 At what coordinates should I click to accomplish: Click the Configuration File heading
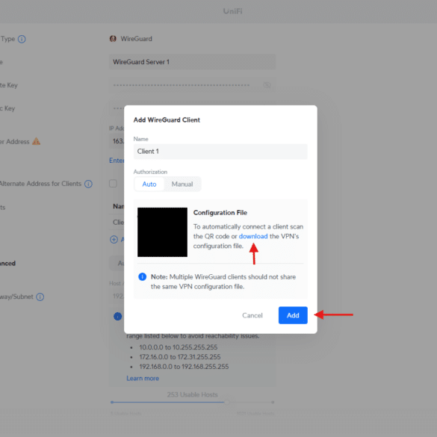[x=220, y=213]
